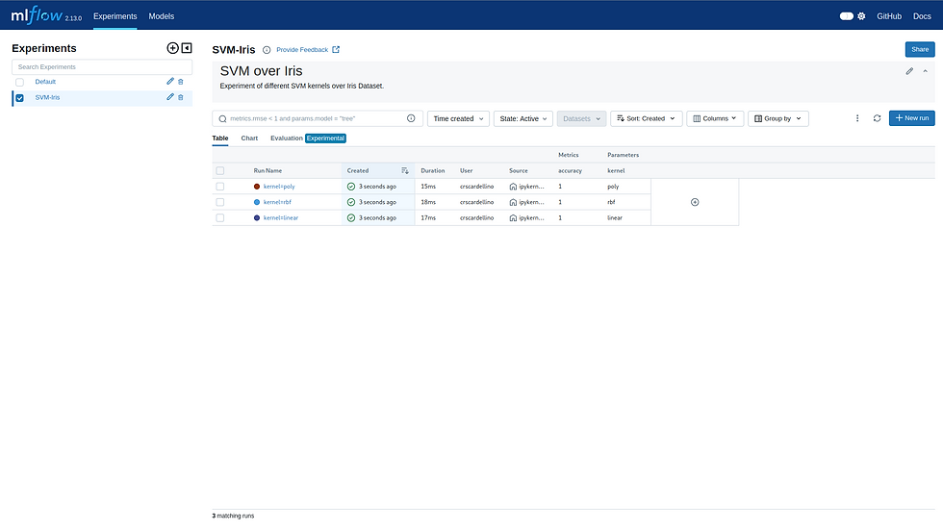Collapse the Experiments sidebar panel
This screenshot has width=943, height=530.
pyautogui.click(x=187, y=48)
